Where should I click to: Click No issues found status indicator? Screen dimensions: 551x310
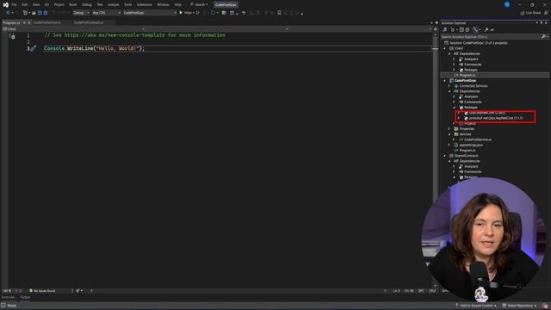click(x=42, y=291)
